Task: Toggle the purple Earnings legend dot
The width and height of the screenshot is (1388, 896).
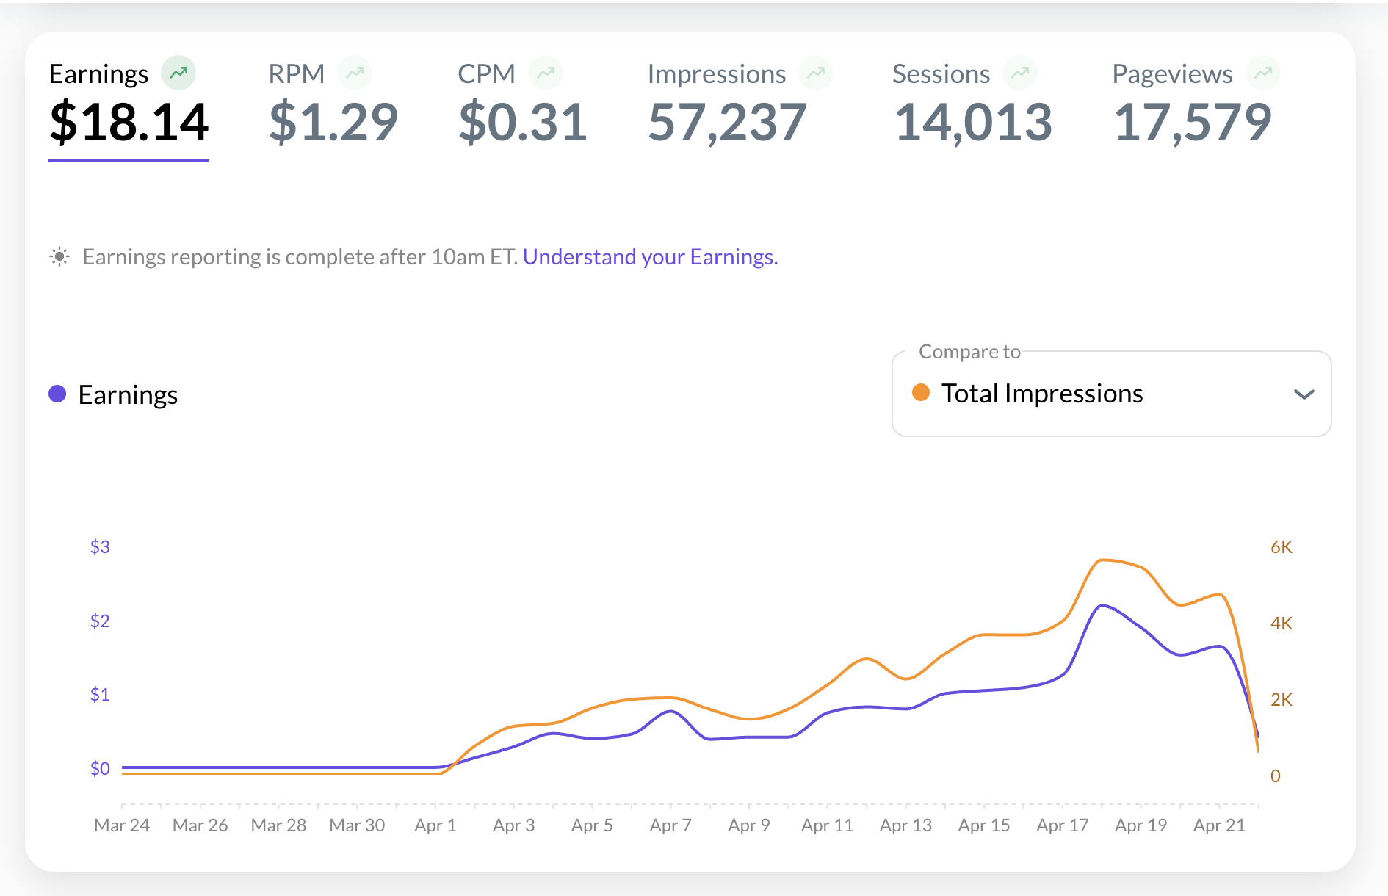Action: click(x=57, y=394)
